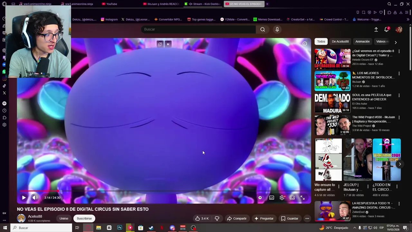Open options for Wild Project #330 video
This screenshot has height=232, width=412.
tap(399, 118)
